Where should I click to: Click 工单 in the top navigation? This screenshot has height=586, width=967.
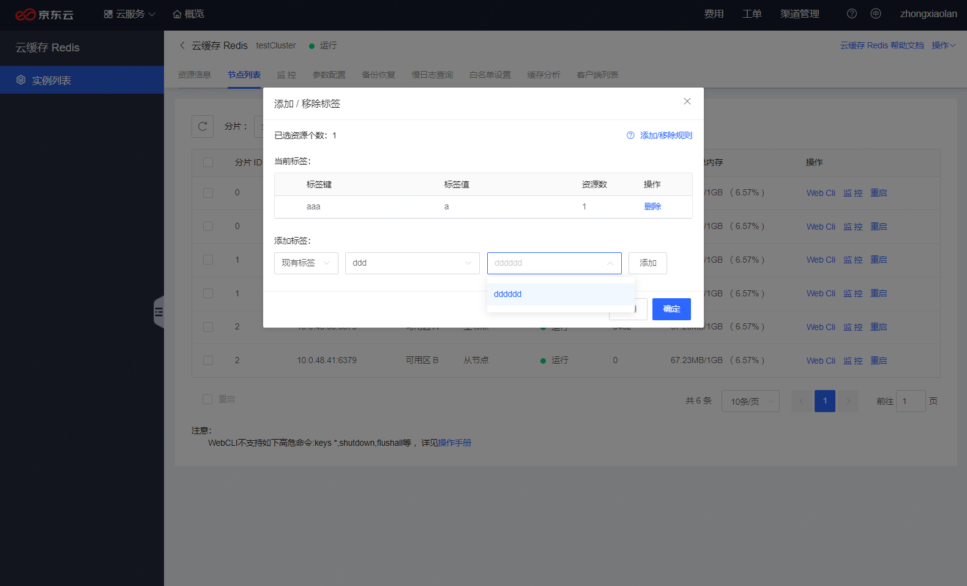[x=752, y=14]
